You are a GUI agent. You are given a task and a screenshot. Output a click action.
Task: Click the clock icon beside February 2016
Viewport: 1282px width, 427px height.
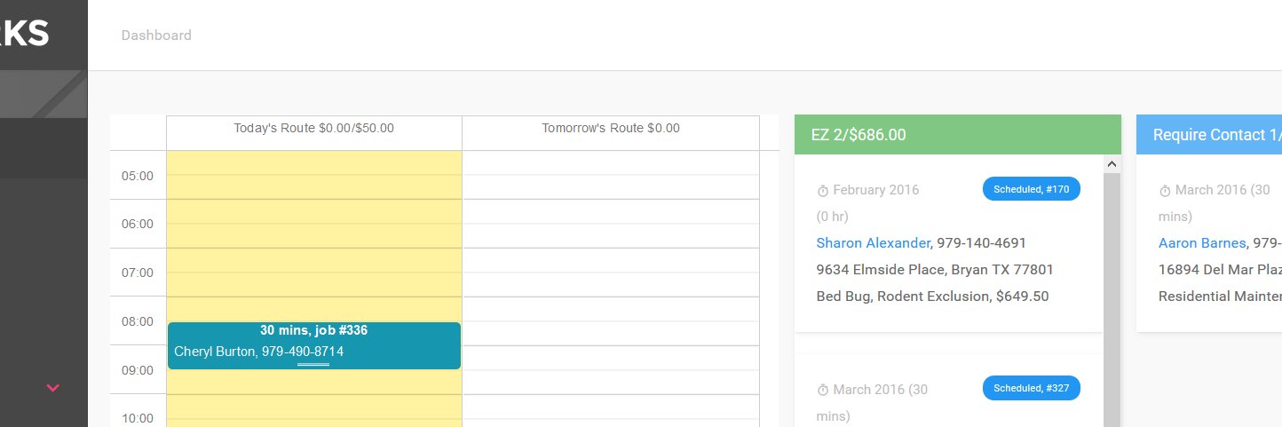[822, 191]
